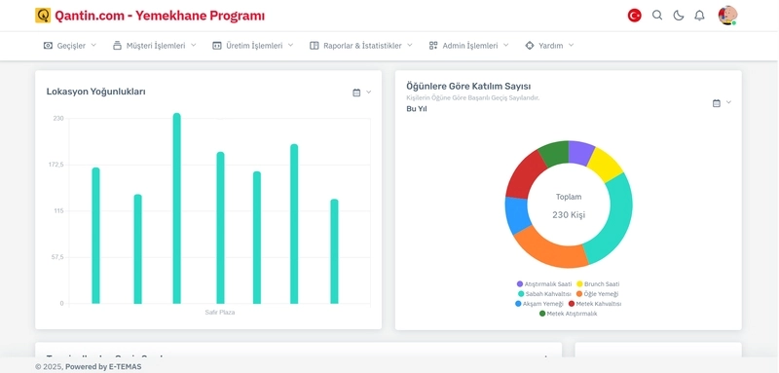Click the user avatar picture

pos(727,16)
